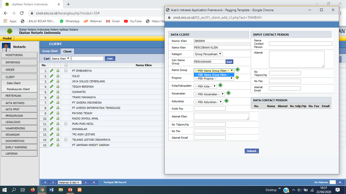Expand the Pilih Kota dropdown
Screen dimensions: 346x194
click(205, 86)
